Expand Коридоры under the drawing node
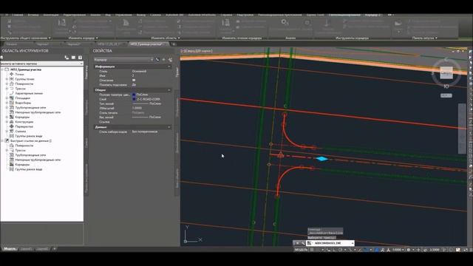This screenshot has height=266, width=473. [x=7, y=117]
